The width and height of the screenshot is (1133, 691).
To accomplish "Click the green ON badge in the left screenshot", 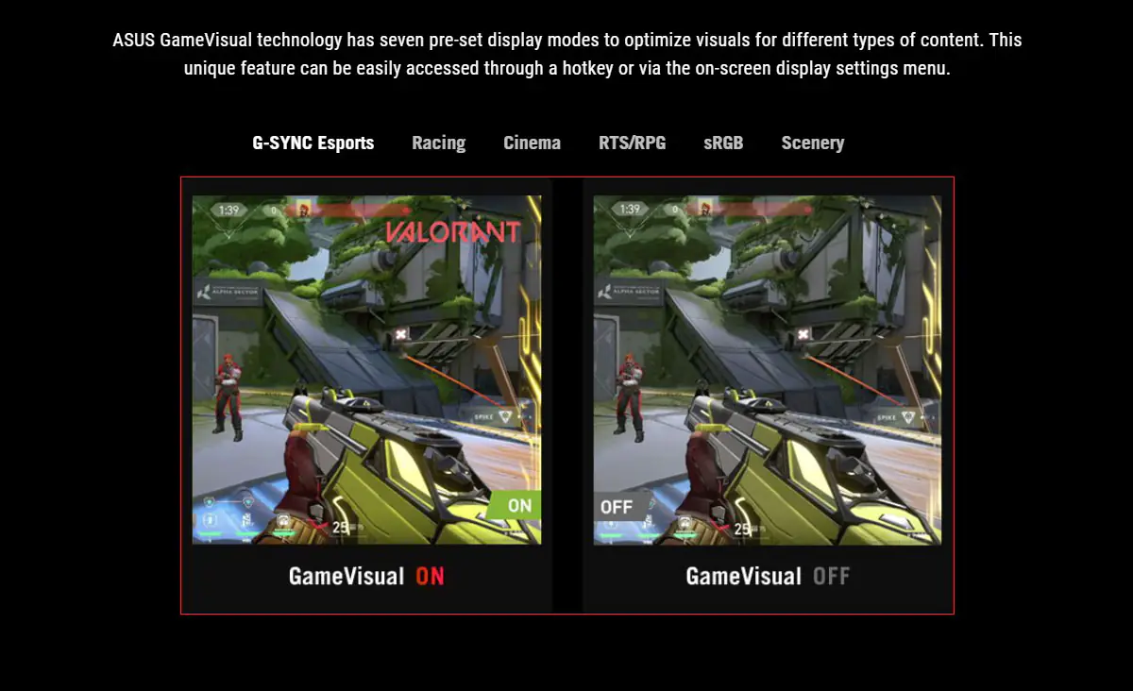I will 515,505.
